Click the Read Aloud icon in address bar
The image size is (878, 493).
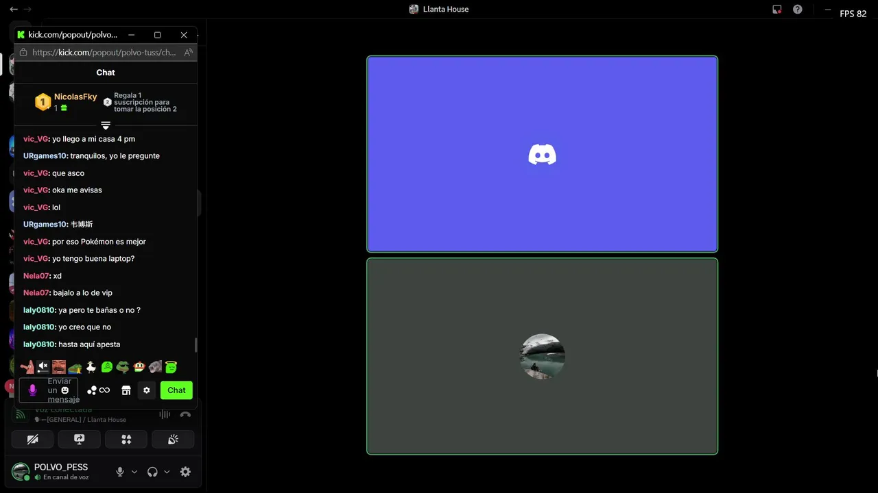pyautogui.click(x=188, y=52)
